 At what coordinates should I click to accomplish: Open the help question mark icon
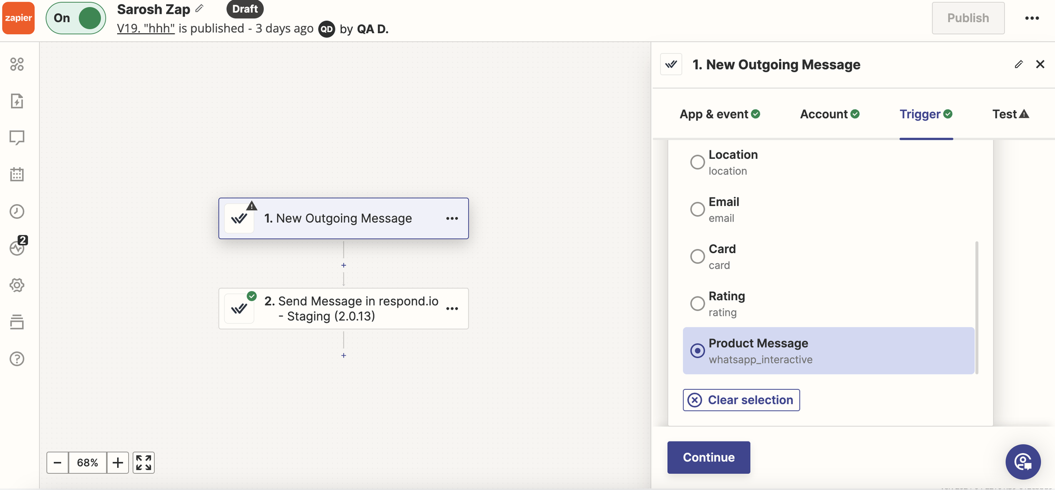coord(17,359)
